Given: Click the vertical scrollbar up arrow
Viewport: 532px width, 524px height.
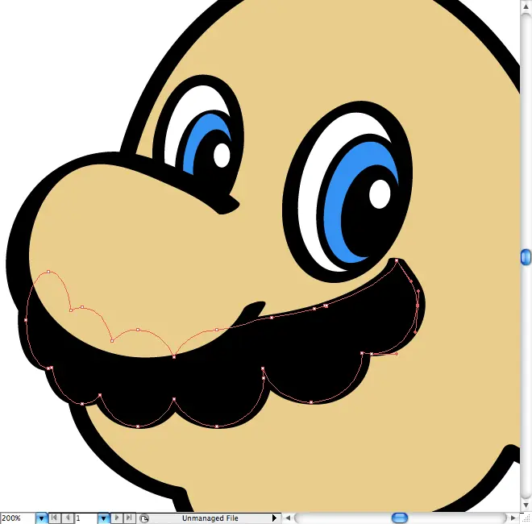Looking at the screenshot, I should [526, 7].
